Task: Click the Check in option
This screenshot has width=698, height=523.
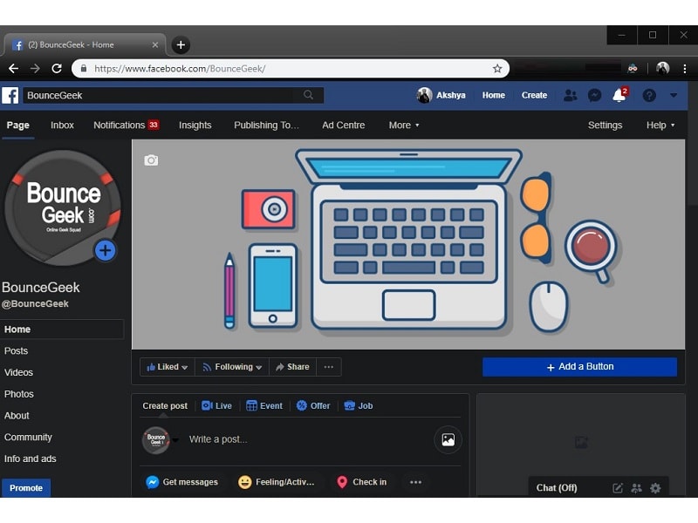Action: tap(362, 482)
